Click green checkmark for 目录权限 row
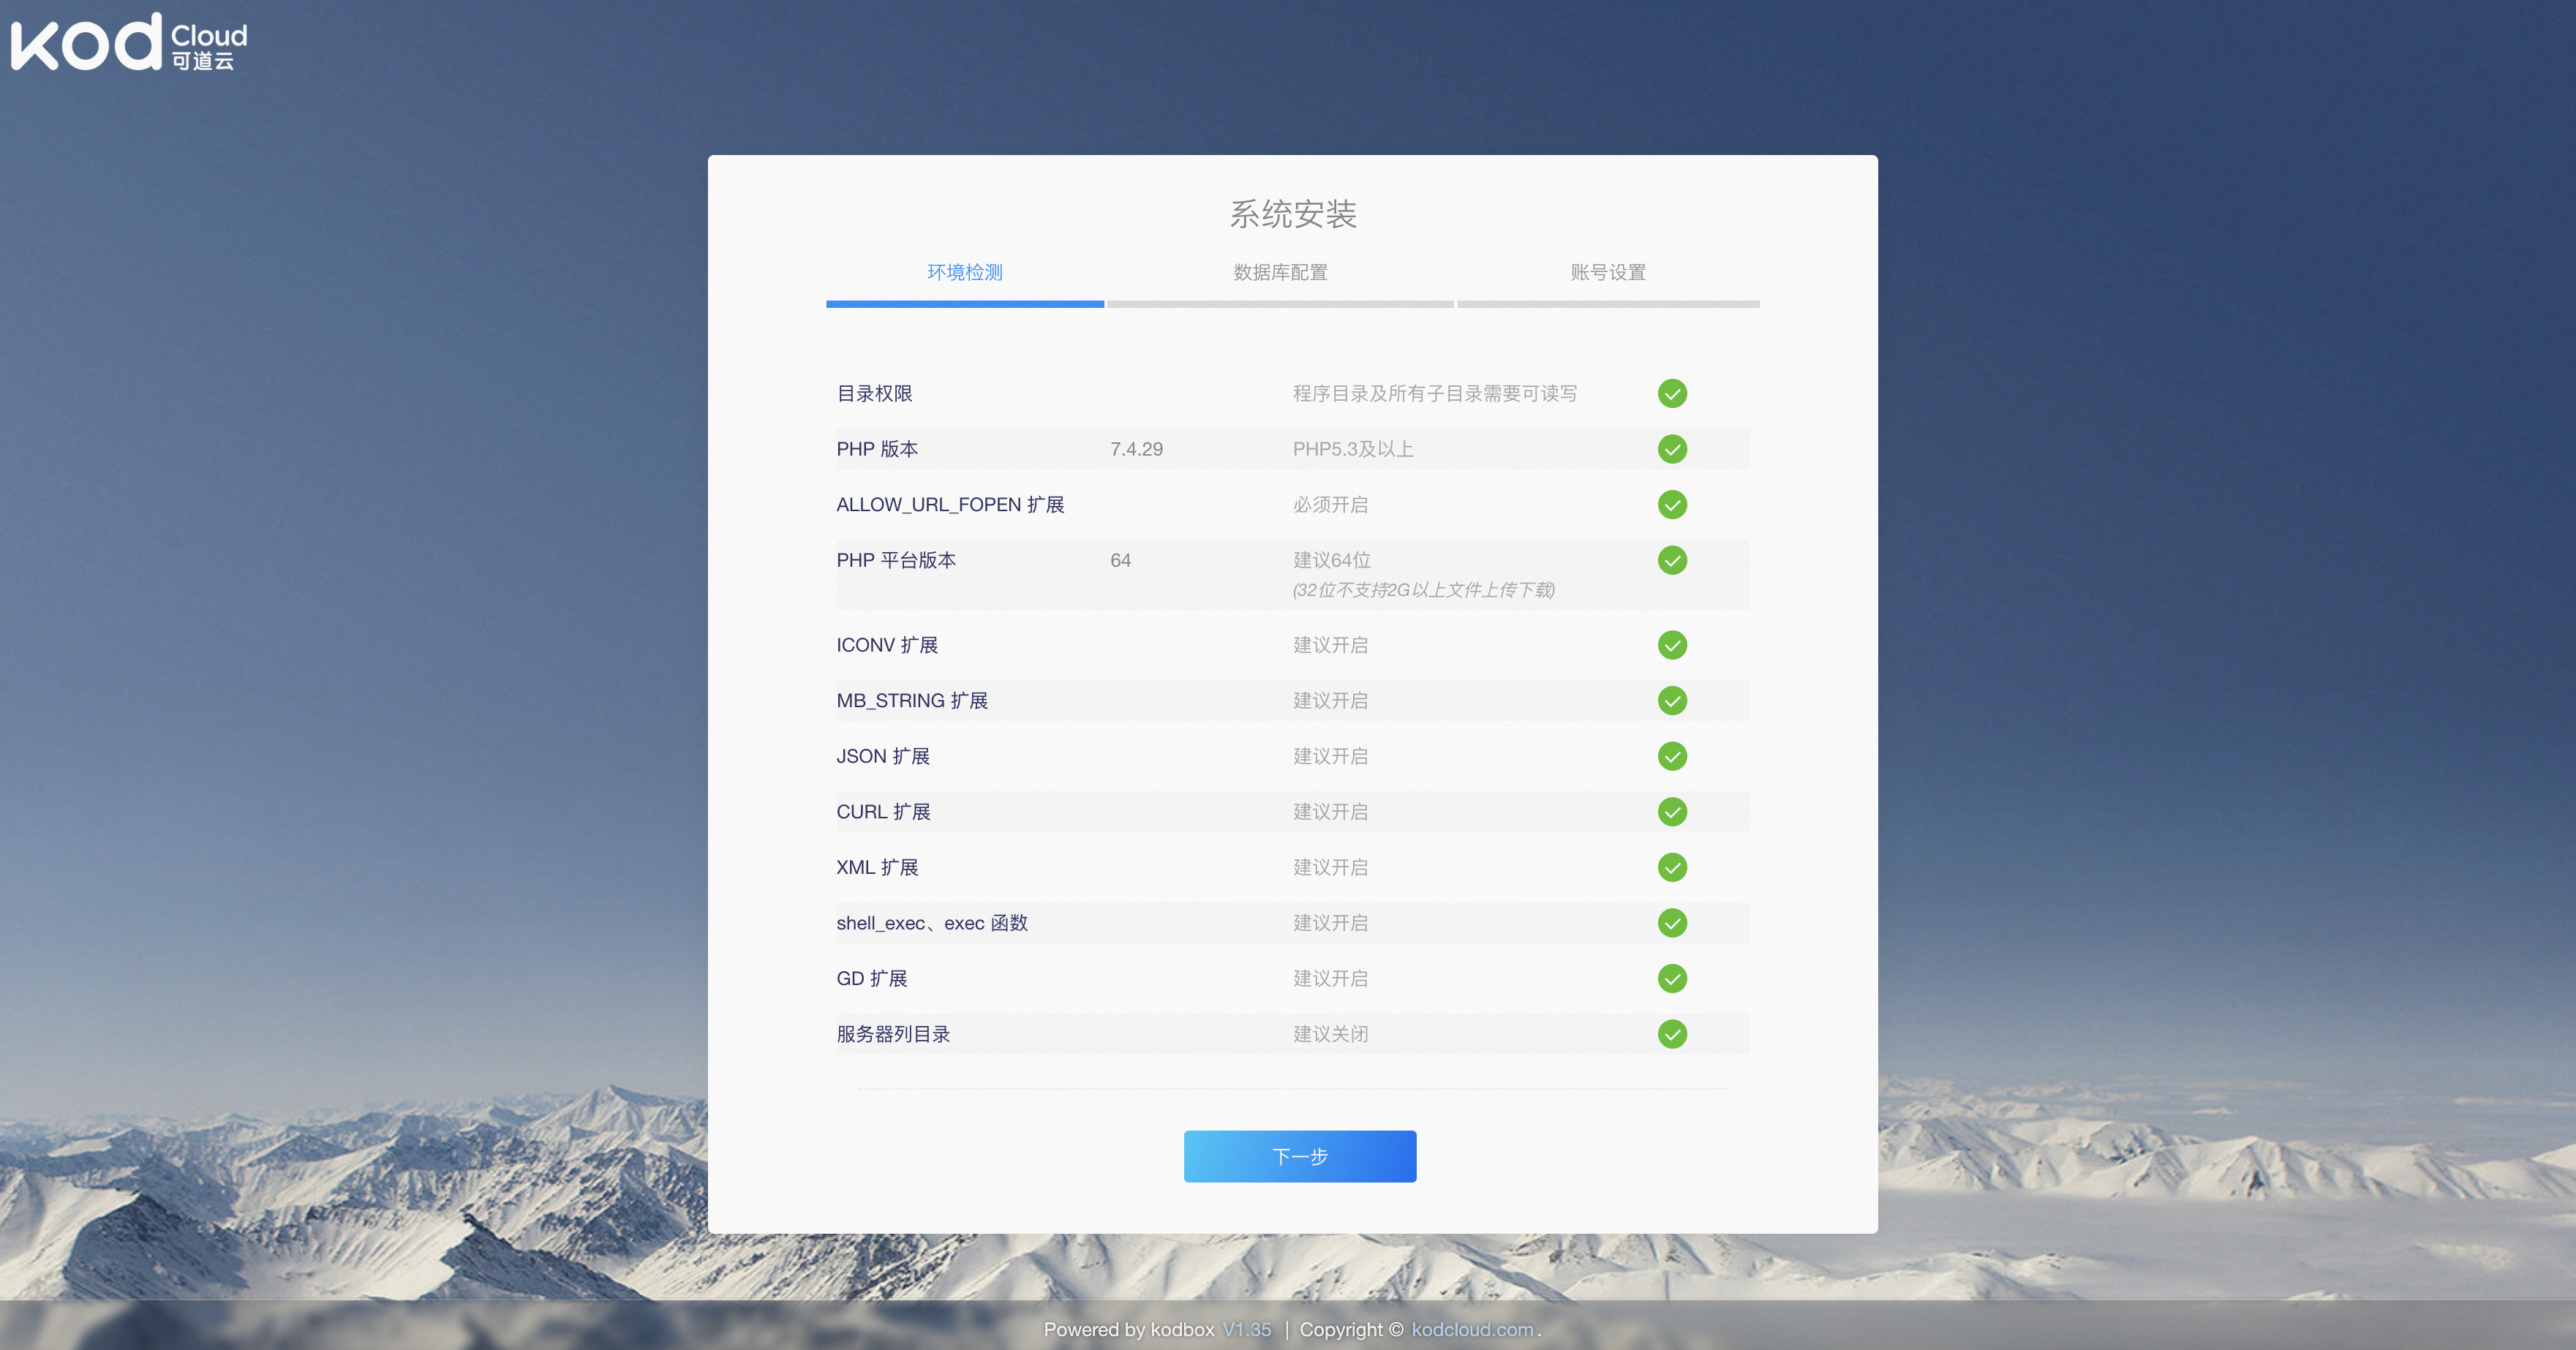Image resolution: width=2576 pixels, height=1350 pixels. click(x=1672, y=393)
